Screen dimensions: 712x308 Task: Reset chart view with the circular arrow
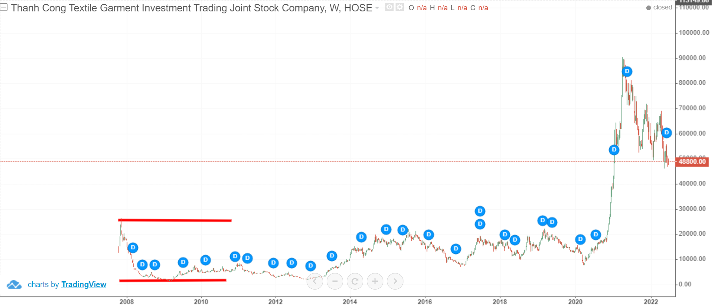(x=355, y=281)
